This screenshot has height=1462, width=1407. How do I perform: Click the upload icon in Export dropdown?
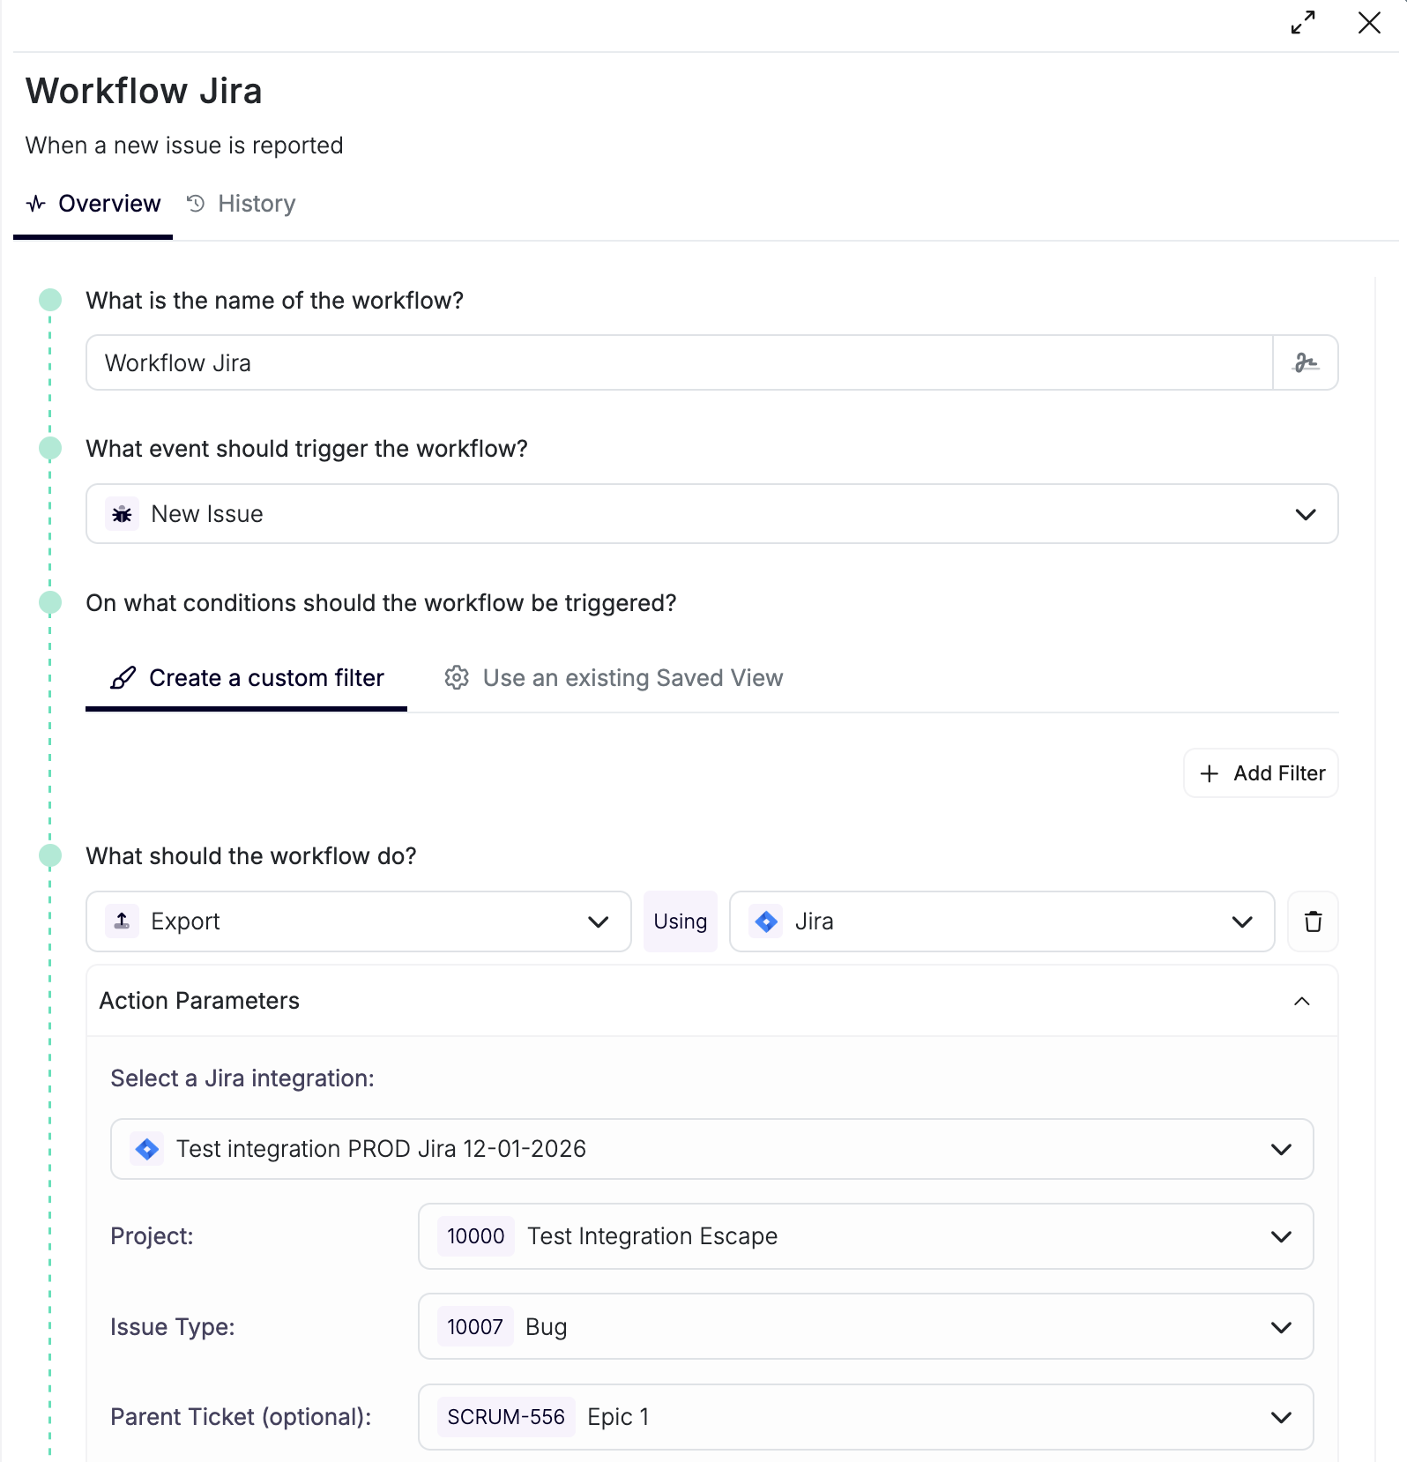click(x=123, y=921)
